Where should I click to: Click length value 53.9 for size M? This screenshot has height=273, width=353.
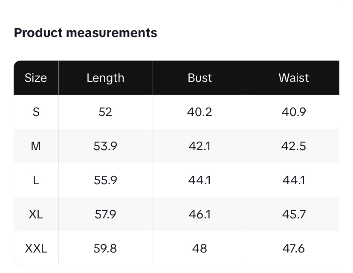[x=105, y=146]
